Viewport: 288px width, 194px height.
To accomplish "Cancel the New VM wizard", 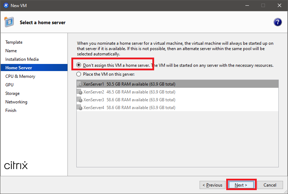I will pos(270,185).
